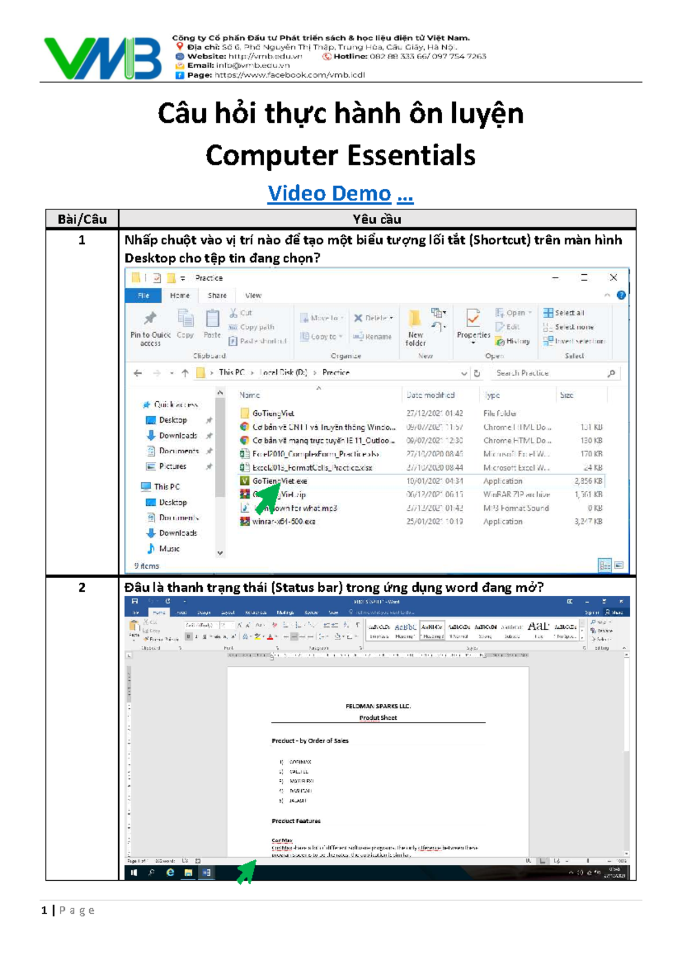Open the Move to dropdown
This screenshot has width=682, height=965.
click(x=322, y=318)
